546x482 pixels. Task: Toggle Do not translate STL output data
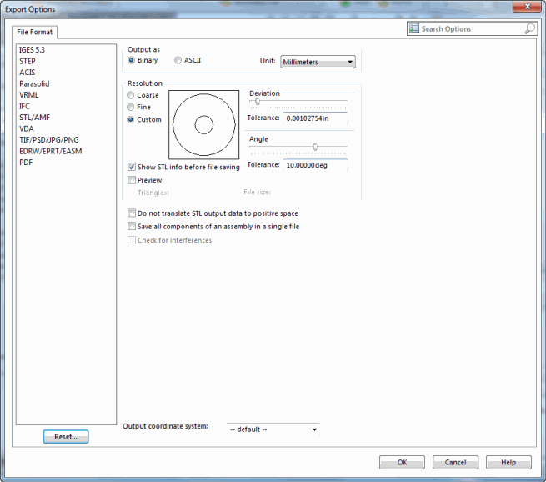pyautogui.click(x=131, y=213)
